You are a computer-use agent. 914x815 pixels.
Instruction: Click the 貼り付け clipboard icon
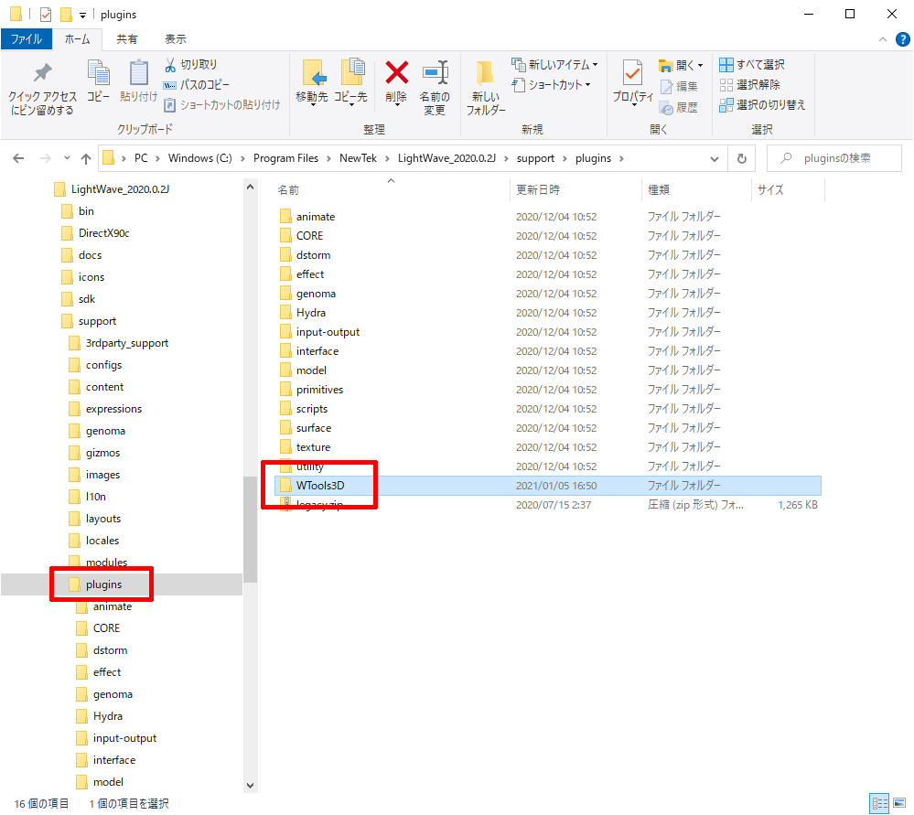tap(139, 73)
